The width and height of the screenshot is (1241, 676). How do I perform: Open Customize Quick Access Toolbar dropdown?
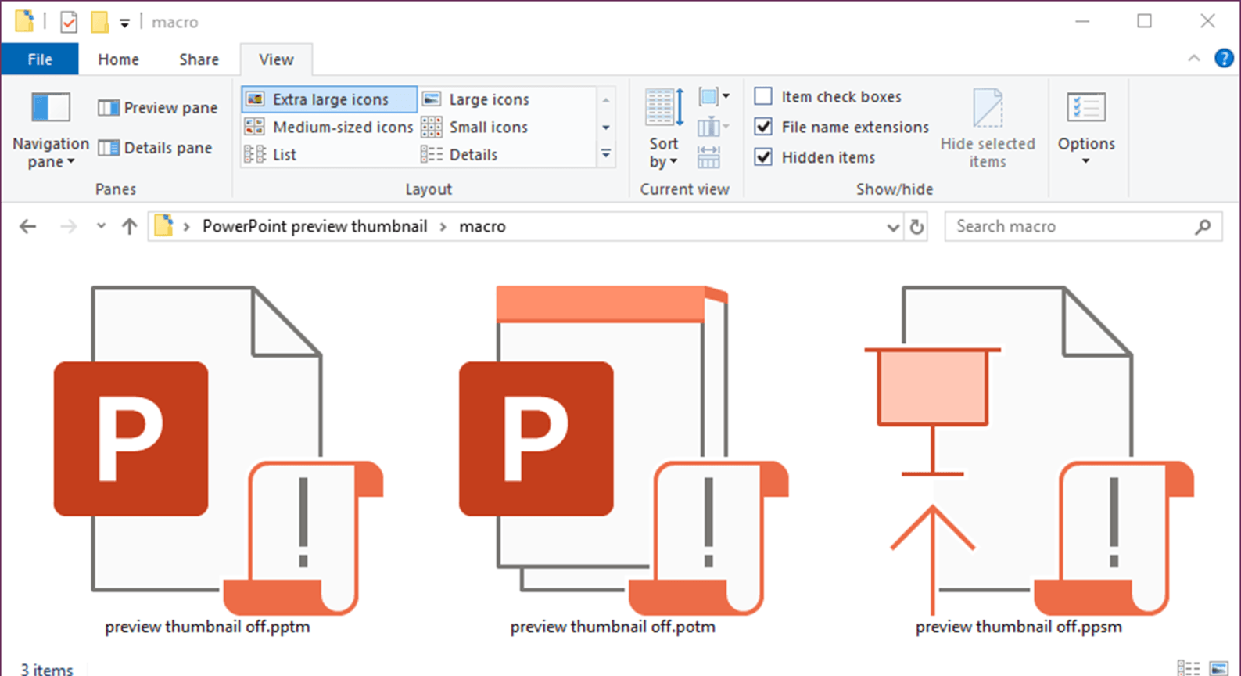click(124, 23)
